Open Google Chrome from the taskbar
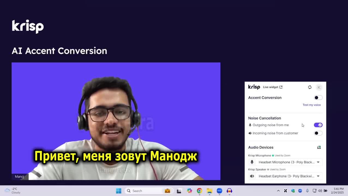 199,191
